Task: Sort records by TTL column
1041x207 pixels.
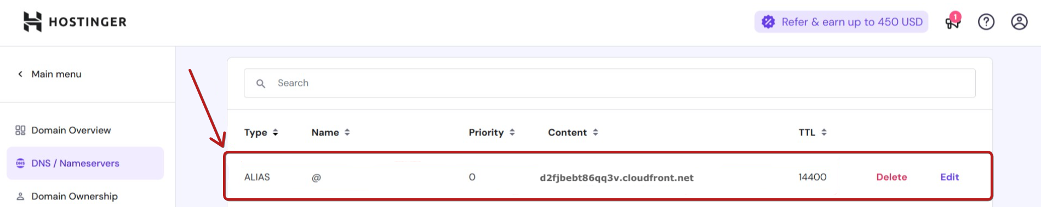Action: tap(813, 132)
